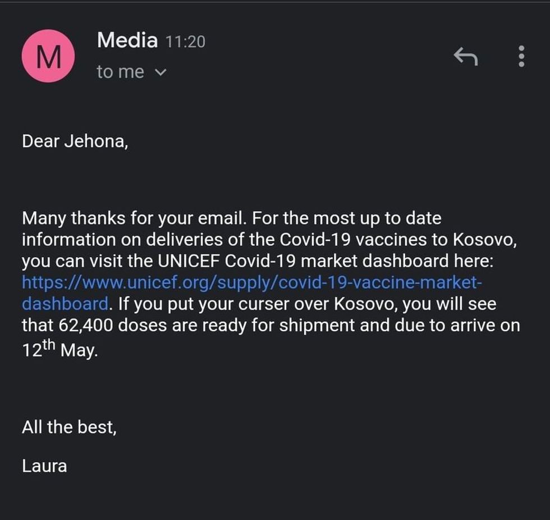Viewport: 550px width, 520px height.
Task: Tap the "to me" recipient label
Action: [x=120, y=72]
